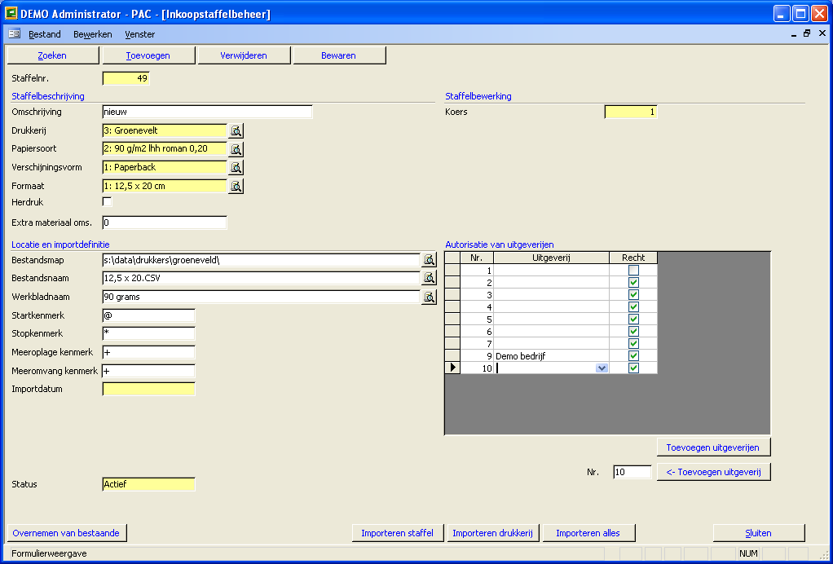
Task: Click the Verwijderen button
Action: click(x=244, y=55)
